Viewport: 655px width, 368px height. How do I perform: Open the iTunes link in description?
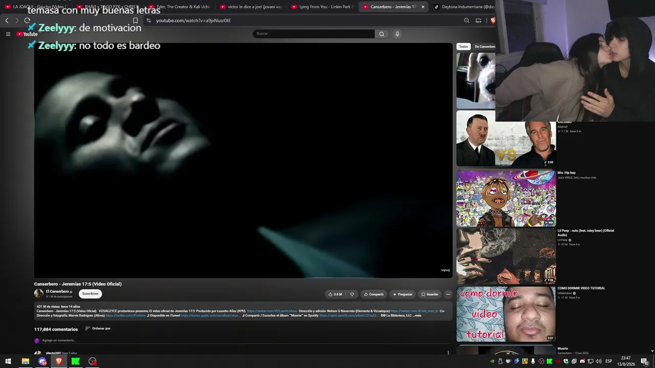tap(210, 315)
